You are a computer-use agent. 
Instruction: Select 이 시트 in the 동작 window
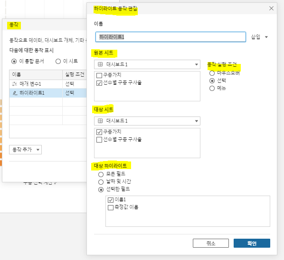click(x=58, y=62)
